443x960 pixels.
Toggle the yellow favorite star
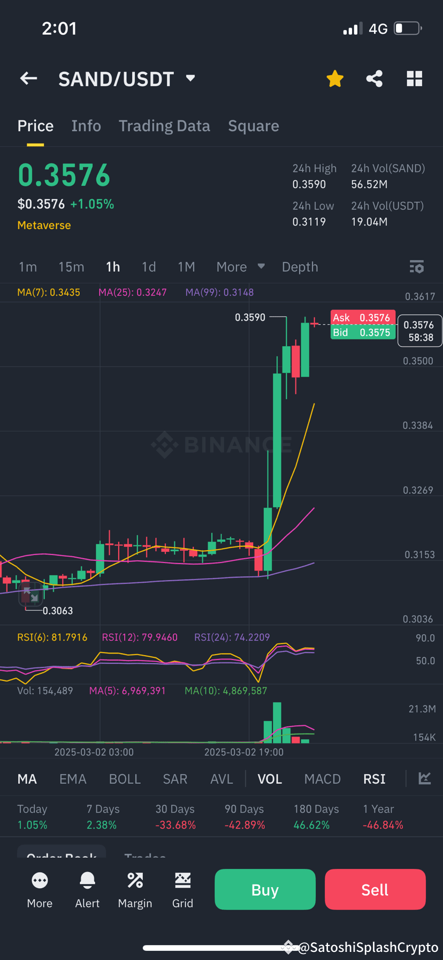coord(335,79)
